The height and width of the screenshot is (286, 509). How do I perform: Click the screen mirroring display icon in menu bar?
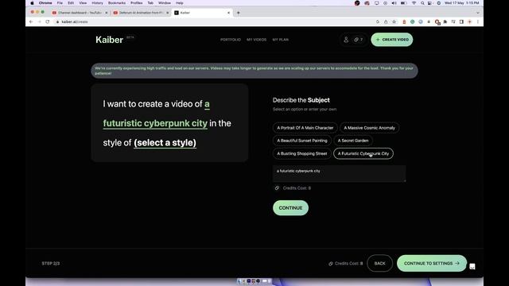[376, 3]
